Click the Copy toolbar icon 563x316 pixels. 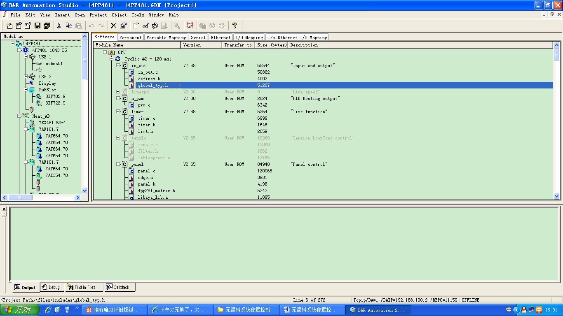tap(69, 26)
